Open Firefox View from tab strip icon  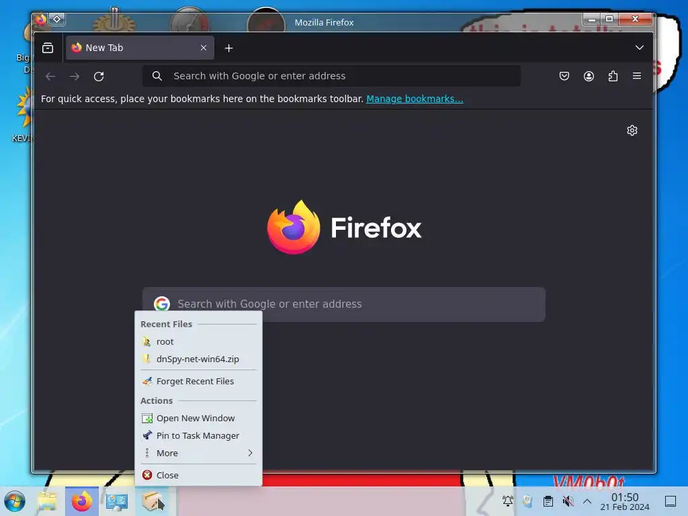click(48, 48)
